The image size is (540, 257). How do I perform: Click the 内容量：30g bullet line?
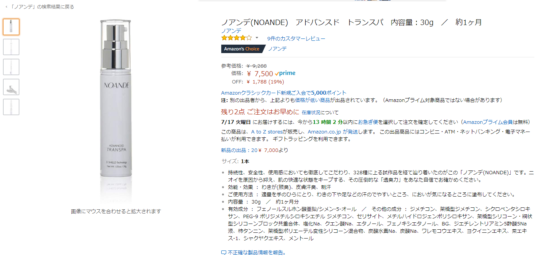pos(263,202)
